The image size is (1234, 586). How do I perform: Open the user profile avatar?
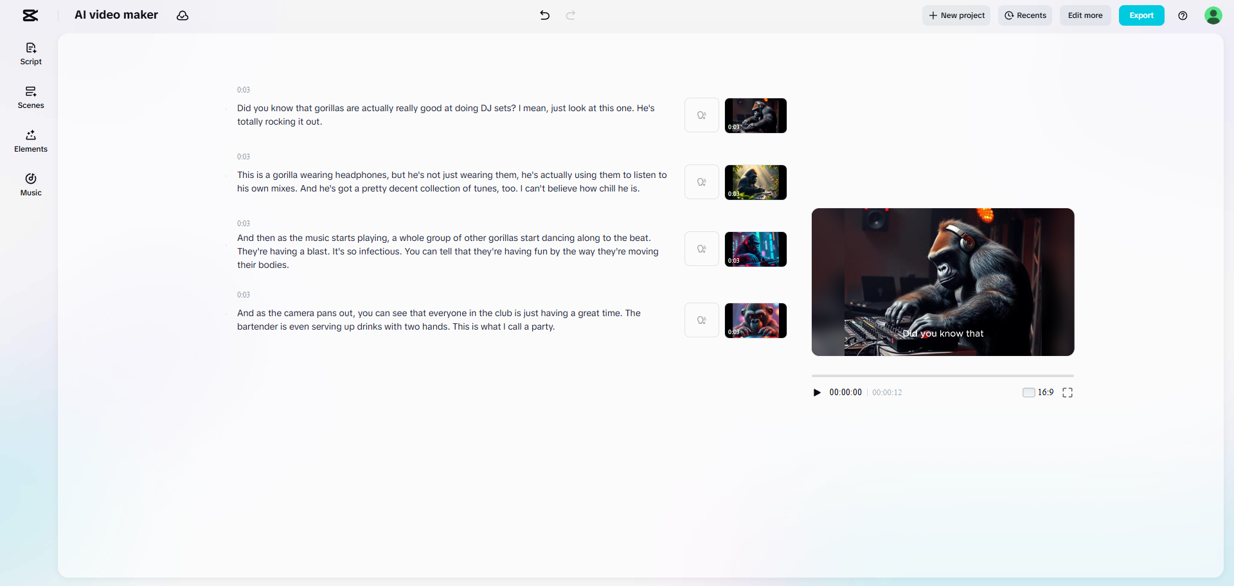1213,15
